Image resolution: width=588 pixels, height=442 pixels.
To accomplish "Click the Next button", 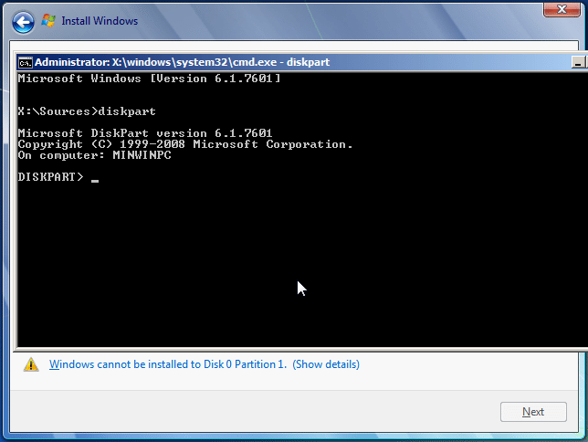I will [x=533, y=412].
